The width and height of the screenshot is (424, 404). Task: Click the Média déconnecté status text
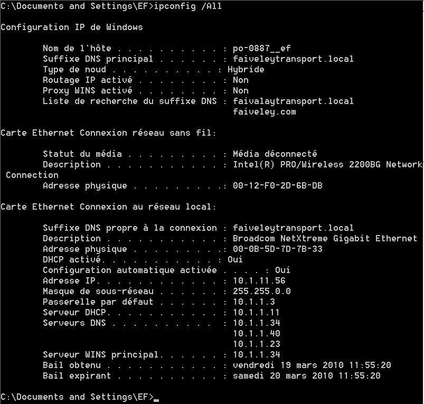(x=275, y=154)
